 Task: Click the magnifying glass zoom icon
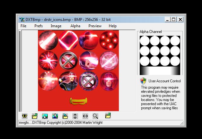(x=95, y=116)
